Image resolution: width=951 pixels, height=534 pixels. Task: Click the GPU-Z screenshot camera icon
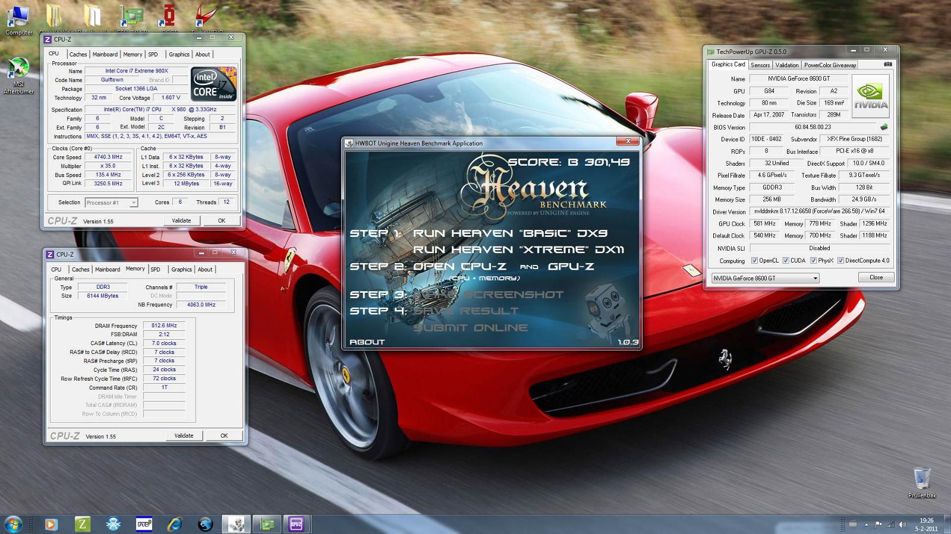(888, 64)
